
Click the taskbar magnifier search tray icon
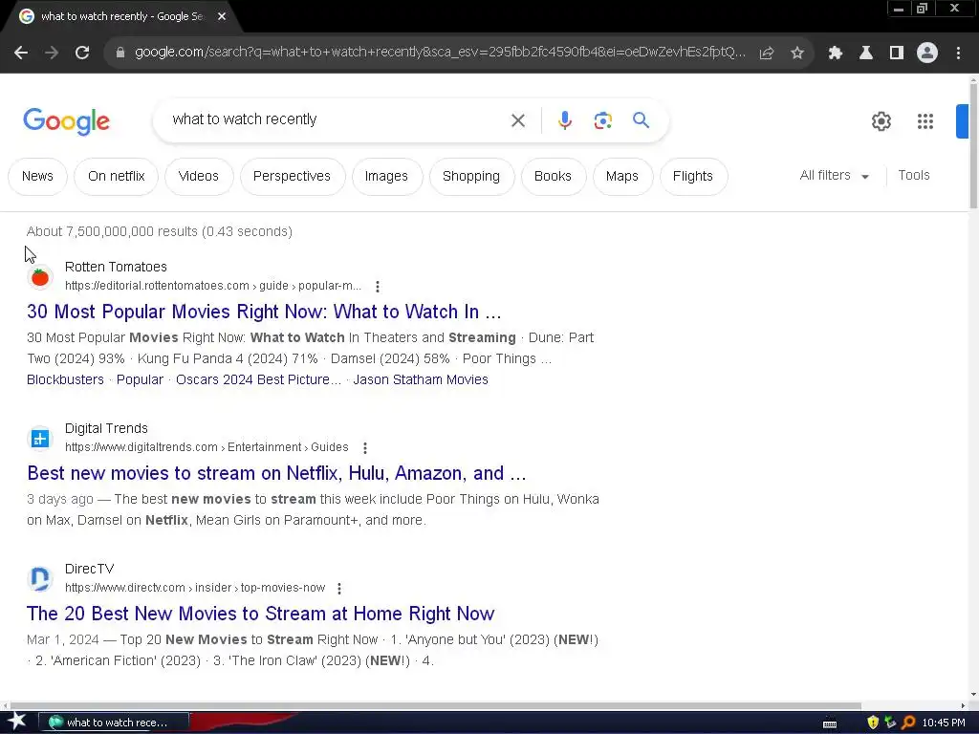click(908, 723)
